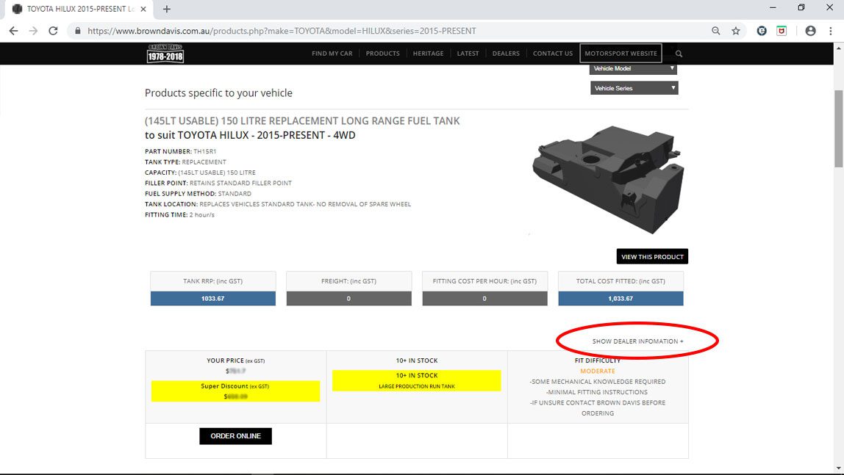Open the HERITAGE menu item

(429, 54)
